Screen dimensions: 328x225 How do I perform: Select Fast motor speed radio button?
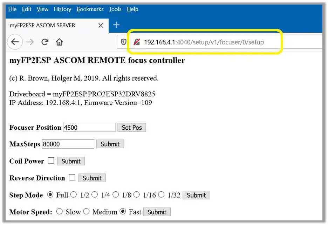point(123,211)
